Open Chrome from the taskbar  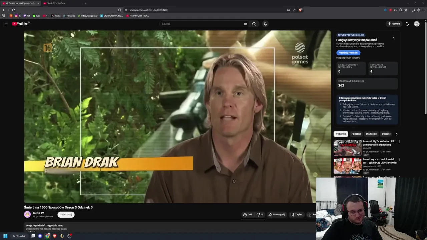(x=48, y=236)
